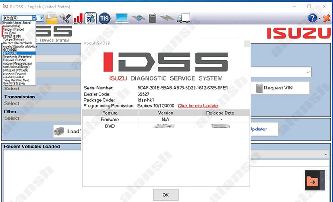Choose italiano (Italia) language
Image resolution: width=333 pixels, height=202 pixels.
coord(12,26)
